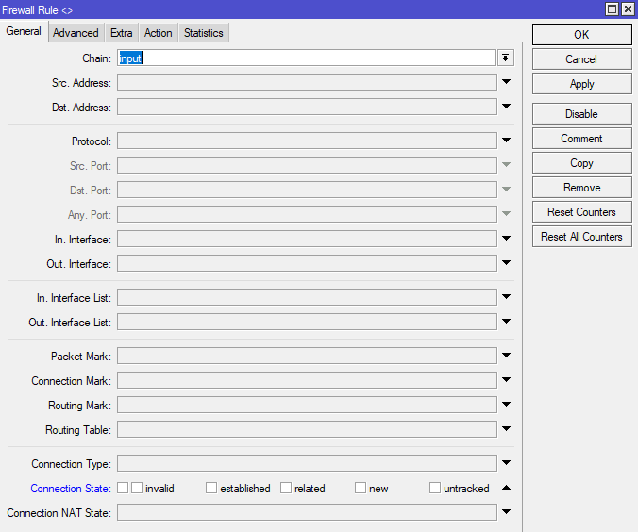
Task: Check the established connection state
Action: 211,489
